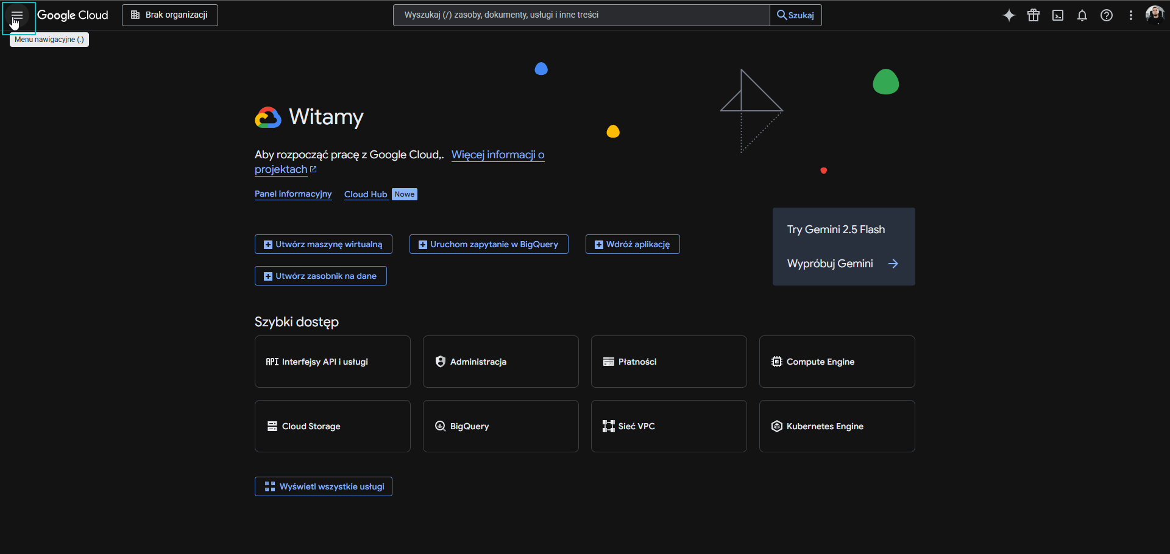Switch to the Panel informacyjny tab
Image resolution: width=1170 pixels, height=554 pixels.
pyautogui.click(x=293, y=194)
